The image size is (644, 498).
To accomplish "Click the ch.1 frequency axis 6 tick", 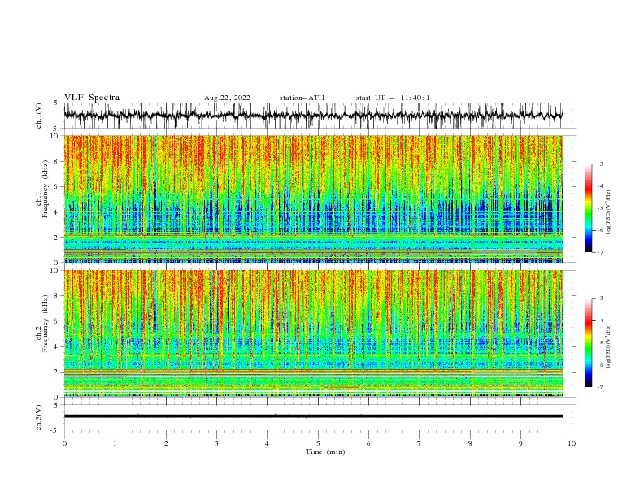I will click(57, 186).
